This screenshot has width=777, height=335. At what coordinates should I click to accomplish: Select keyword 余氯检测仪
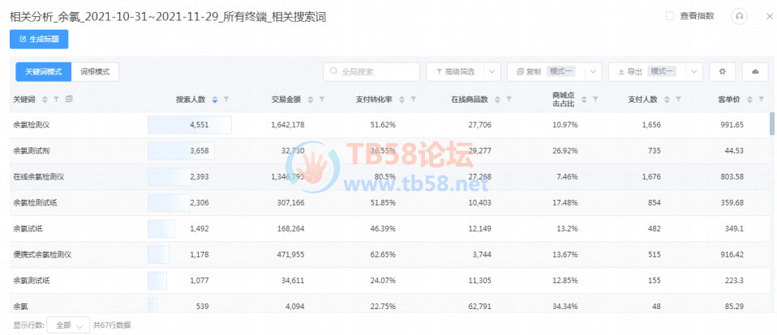[31, 125]
